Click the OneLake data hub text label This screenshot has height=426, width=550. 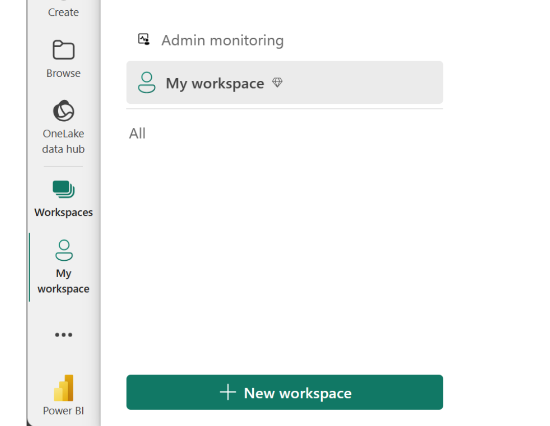63,141
